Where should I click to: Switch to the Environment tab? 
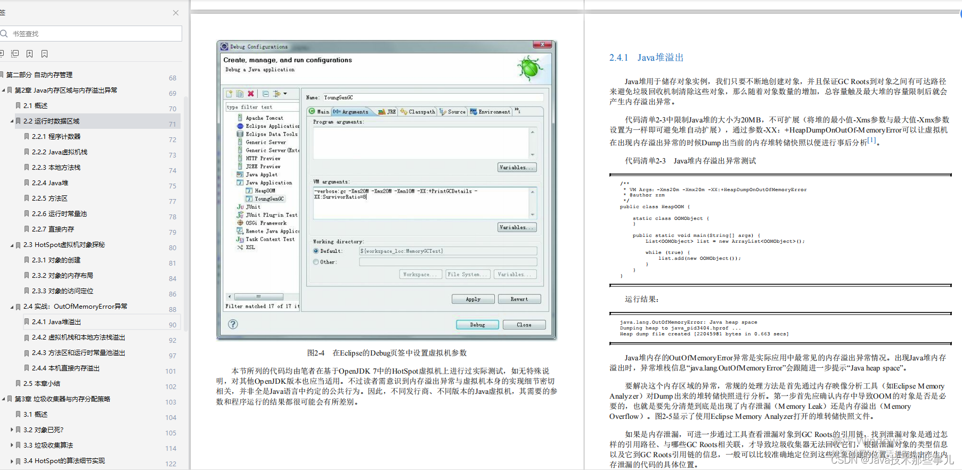pyautogui.click(x=491, y=112)
